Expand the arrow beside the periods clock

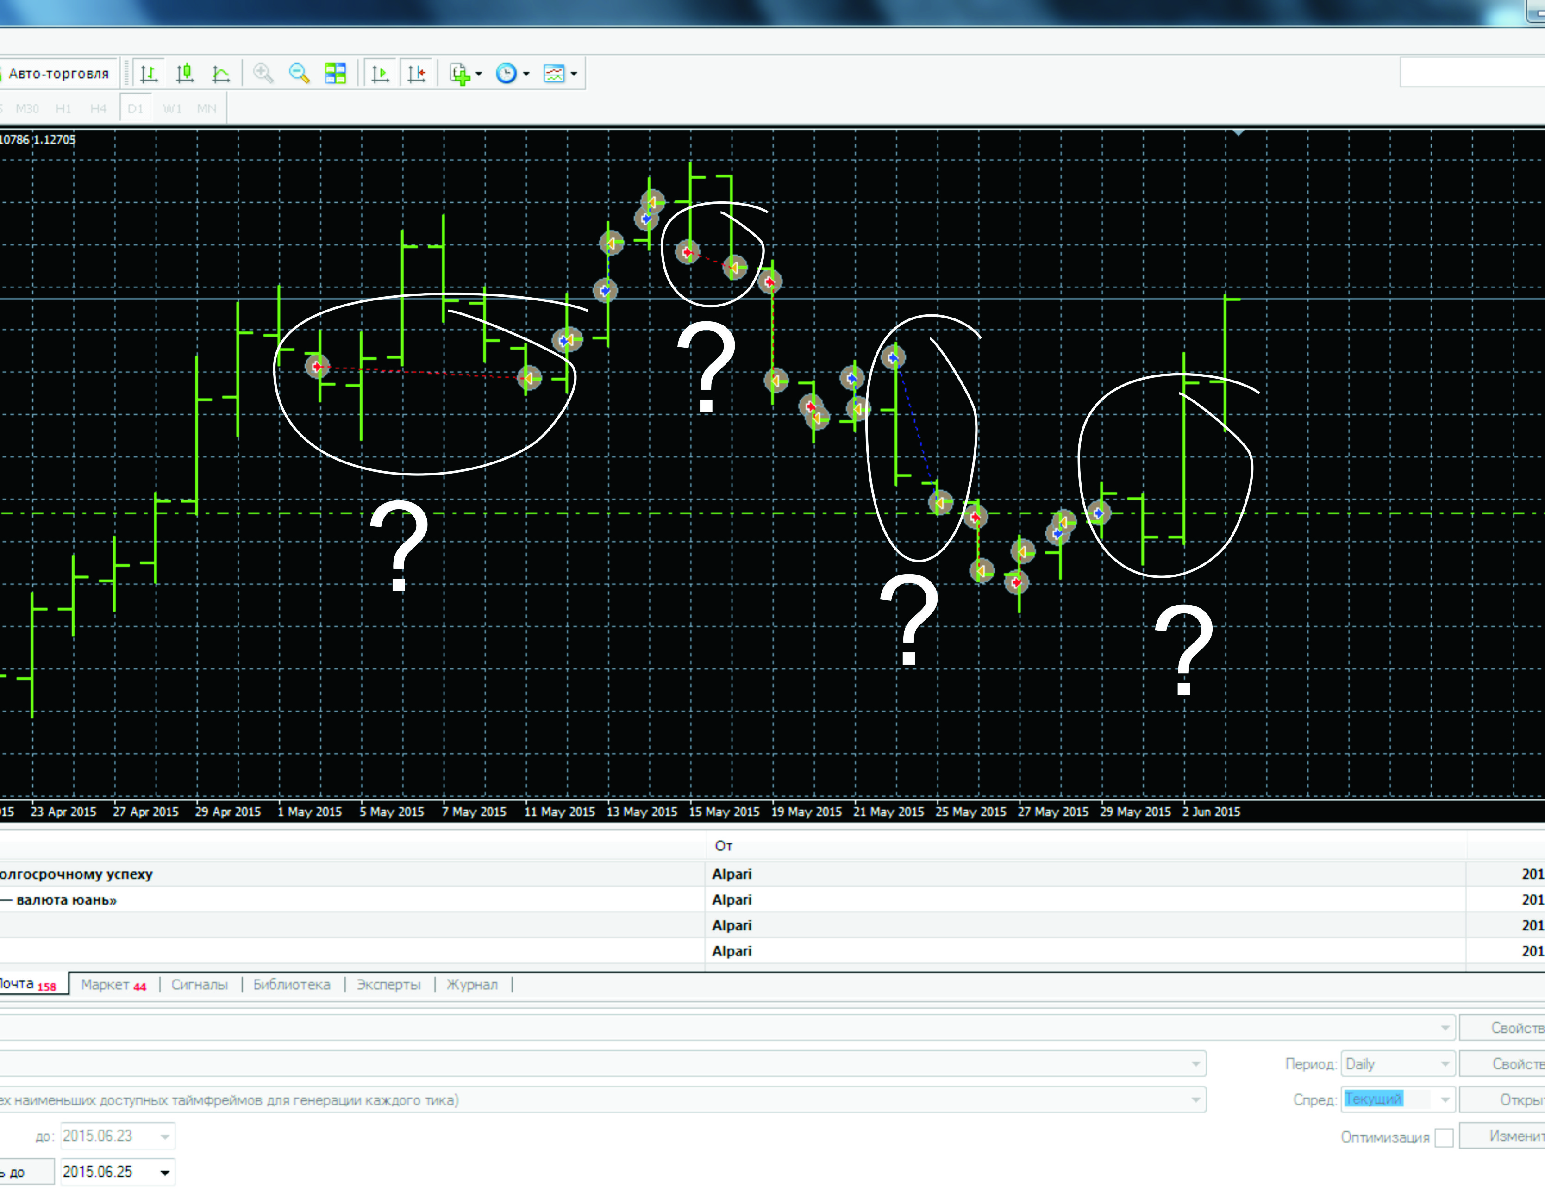pyautogui.click(x=526, y=74)
